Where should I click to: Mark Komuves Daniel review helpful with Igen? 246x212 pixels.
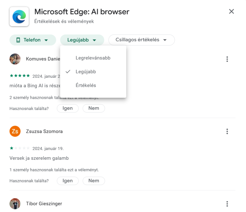pos(68,108)
